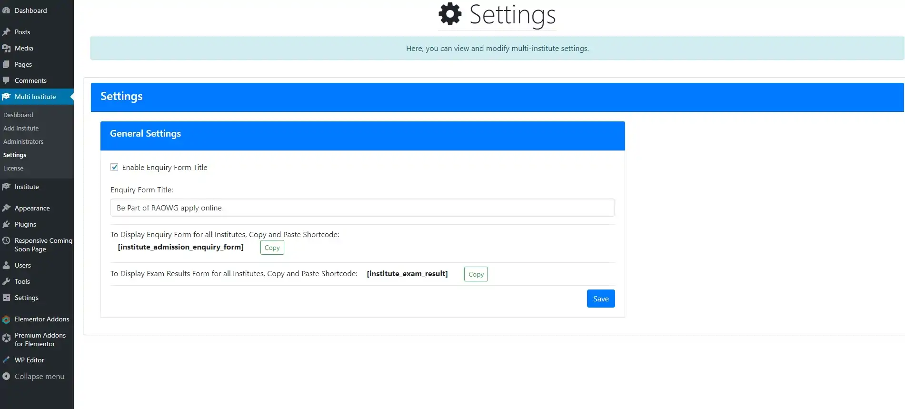Click the Premium Addons star icon
The width and height of the screenshot is (905, 409).
tap(6, 338)
